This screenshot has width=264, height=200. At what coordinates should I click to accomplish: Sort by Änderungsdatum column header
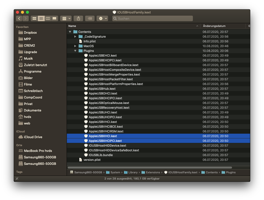pyautogui.click(x=223, y=26)
